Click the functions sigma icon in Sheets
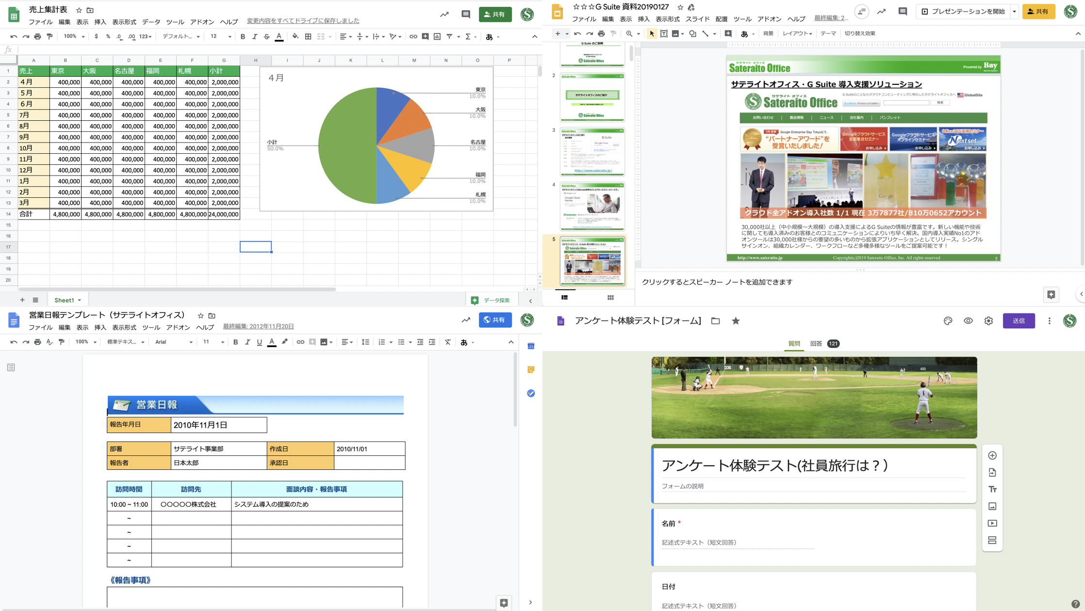Screen dimensions: 1085x611 [x=468, y=36]
